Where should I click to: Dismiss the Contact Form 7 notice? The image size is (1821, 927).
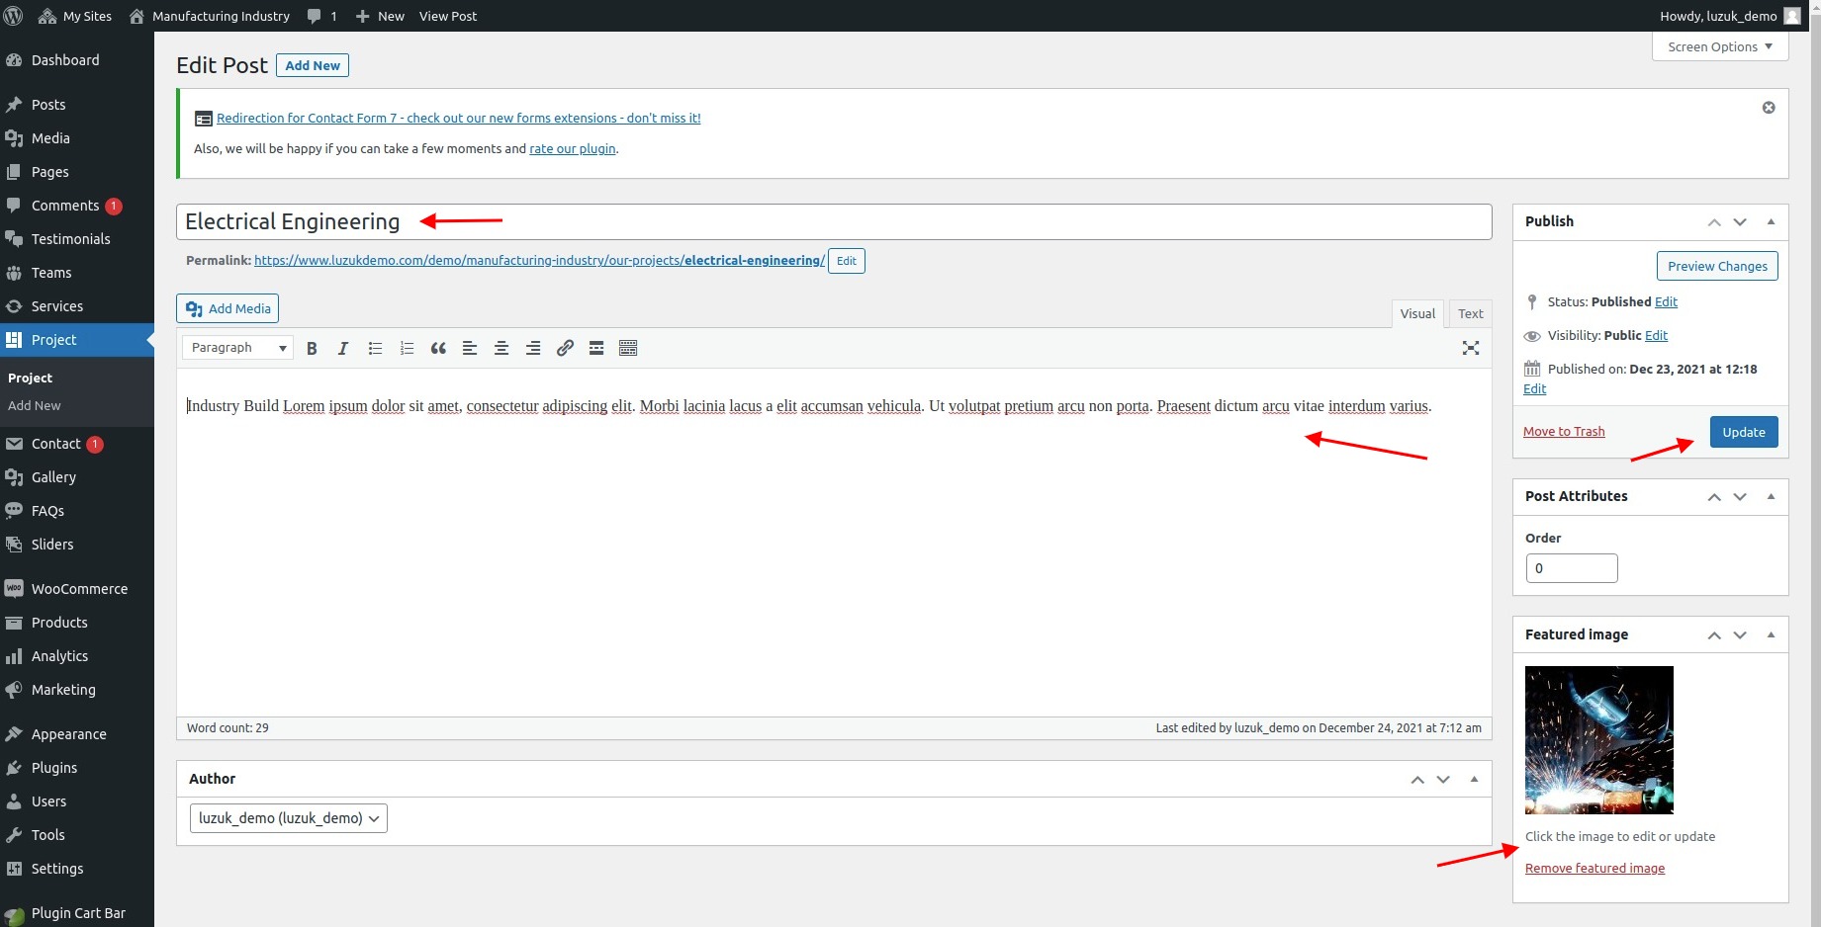pyautogui.click(x=1769, y=108)
